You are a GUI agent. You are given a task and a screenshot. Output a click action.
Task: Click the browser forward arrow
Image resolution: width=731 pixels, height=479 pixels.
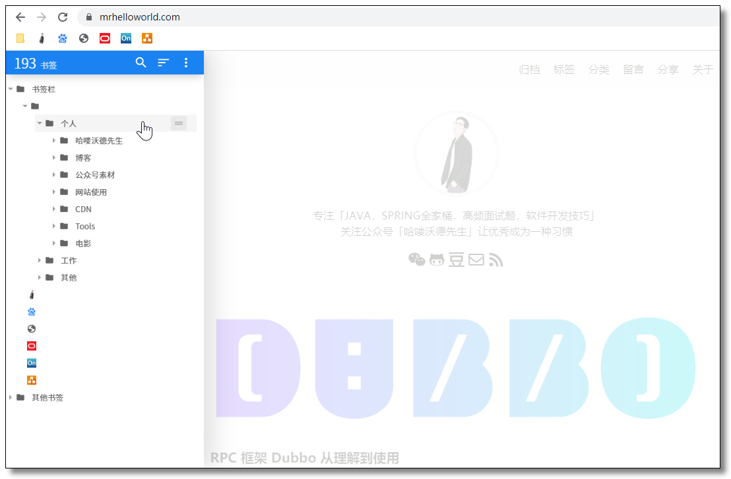(x=42, y=17)
